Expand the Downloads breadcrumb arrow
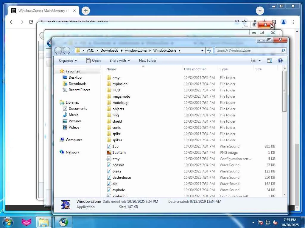This screenshot has width=305, height=228. [122, 50]
